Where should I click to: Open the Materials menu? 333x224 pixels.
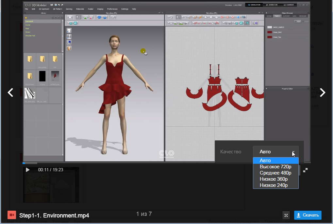[80, 9]
